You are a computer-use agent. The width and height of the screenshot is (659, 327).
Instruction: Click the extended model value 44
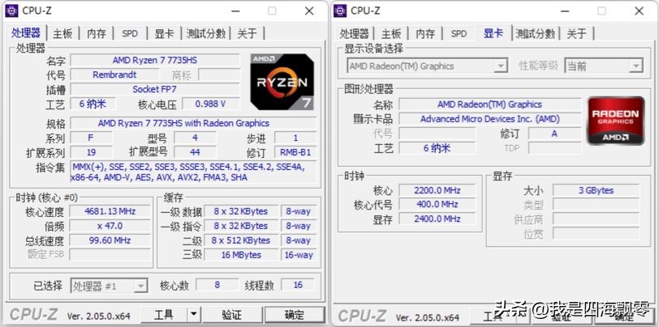pyautogui.click(x=195, y=152)
